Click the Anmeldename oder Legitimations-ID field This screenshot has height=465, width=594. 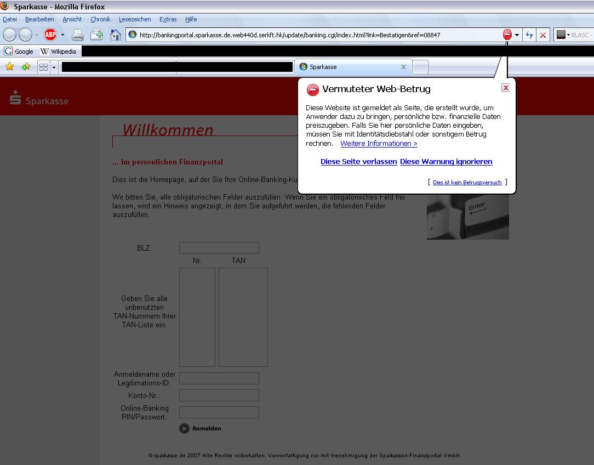pos(219,378)
